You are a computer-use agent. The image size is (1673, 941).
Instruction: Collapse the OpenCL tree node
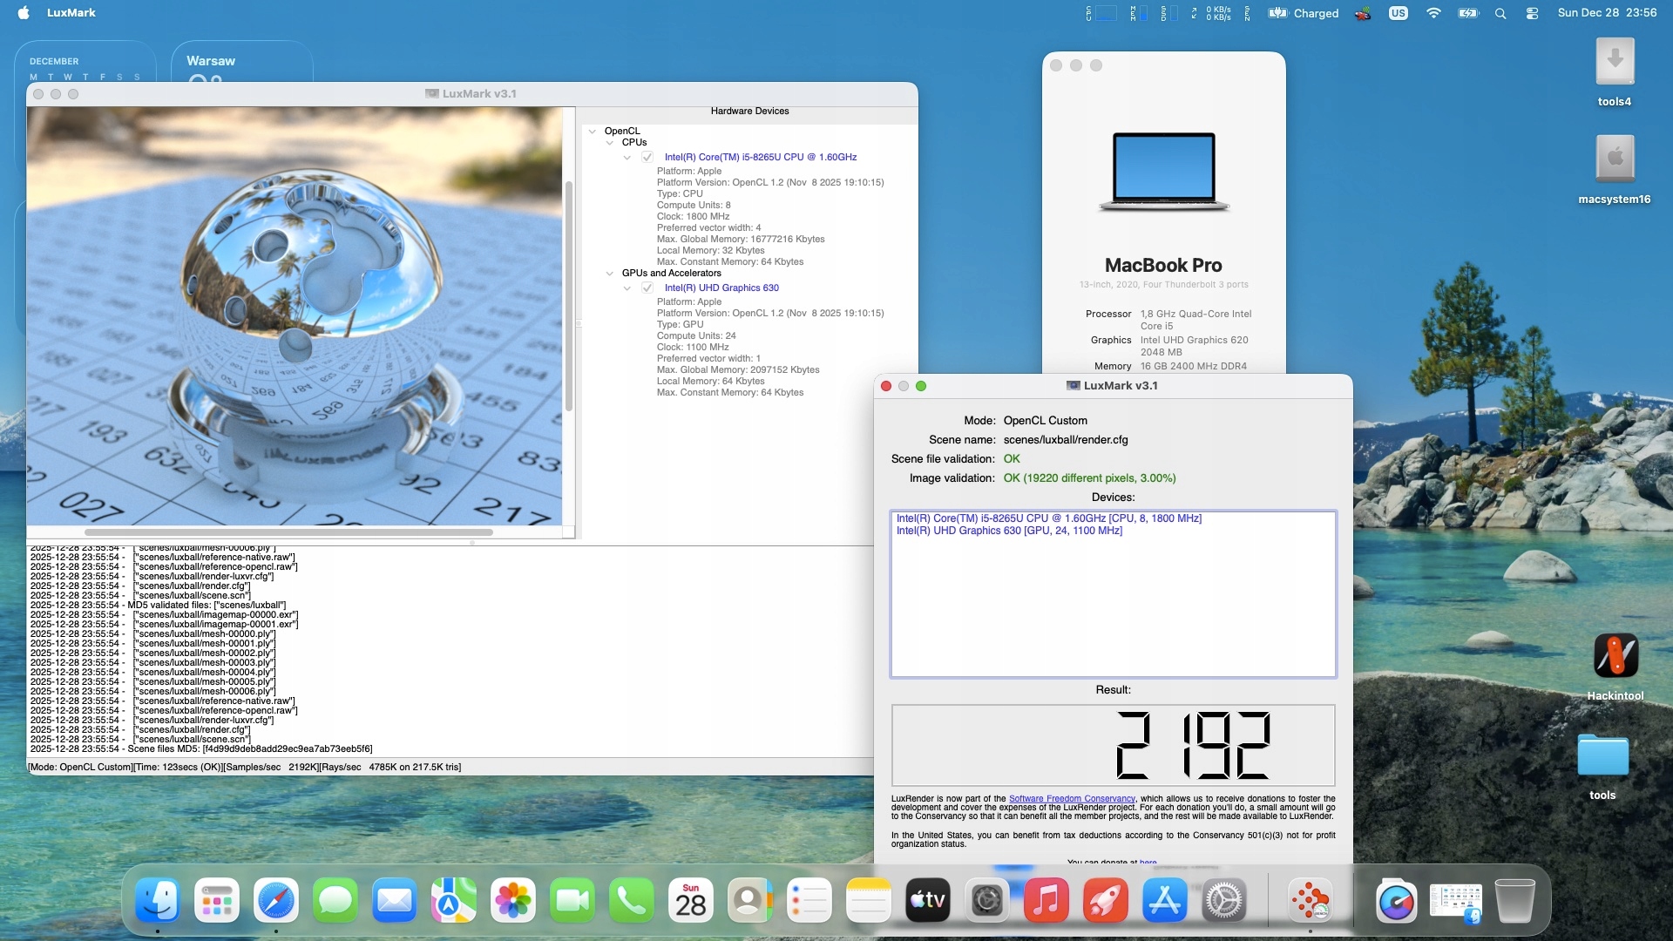(593, 132)
